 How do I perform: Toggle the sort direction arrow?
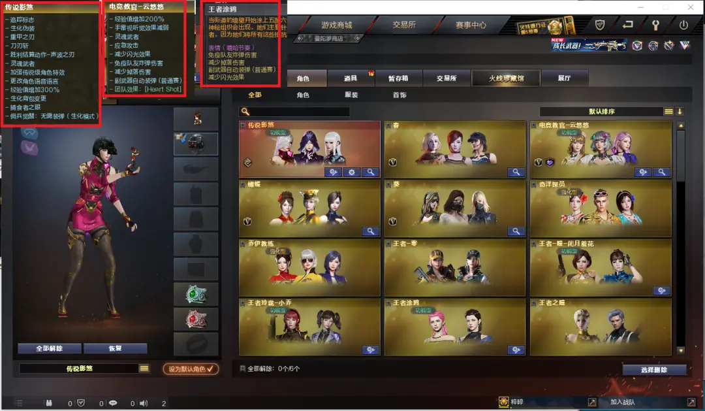coord(680,111)
